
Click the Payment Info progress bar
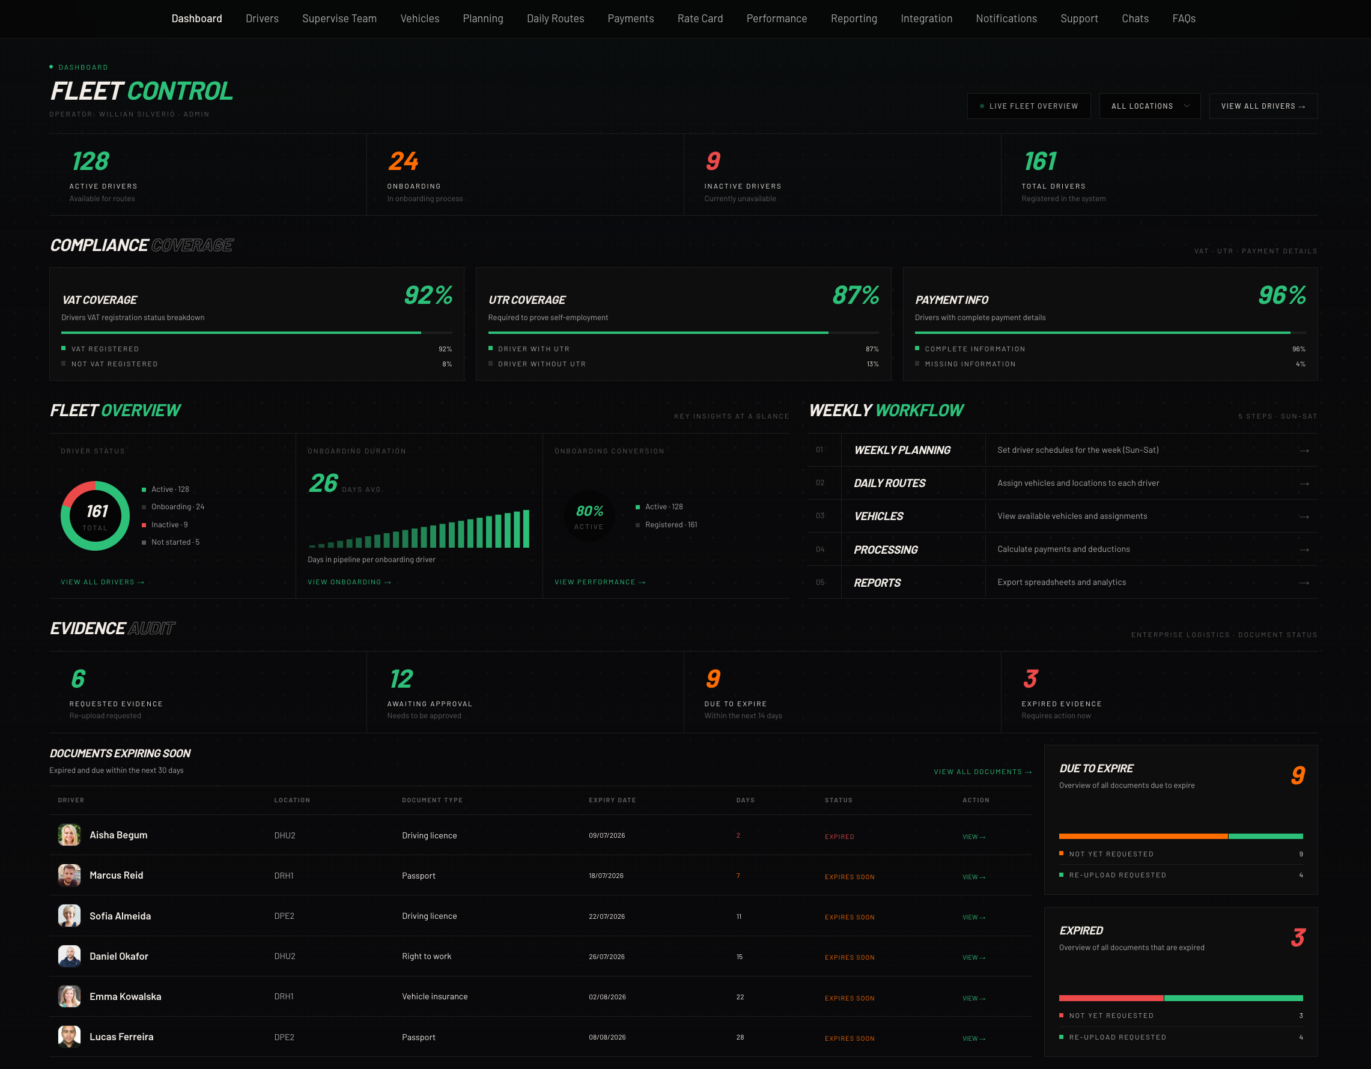1110,333
